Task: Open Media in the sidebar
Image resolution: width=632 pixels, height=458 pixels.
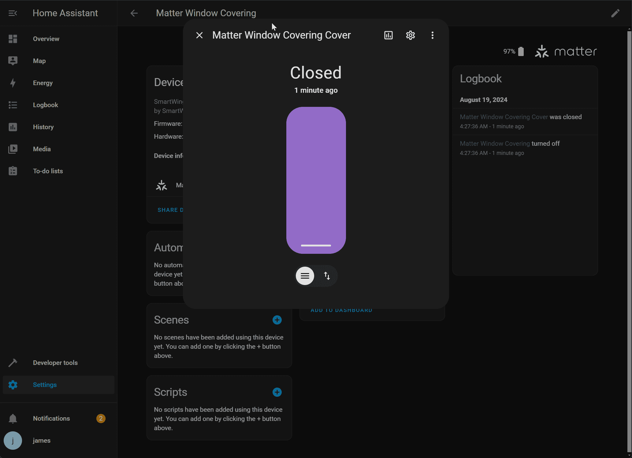Action: [x=42, y=149]
